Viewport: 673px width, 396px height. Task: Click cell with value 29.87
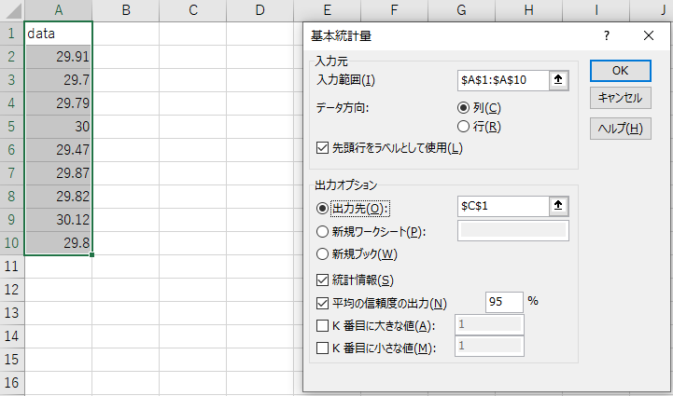click(x=59, y=173)
